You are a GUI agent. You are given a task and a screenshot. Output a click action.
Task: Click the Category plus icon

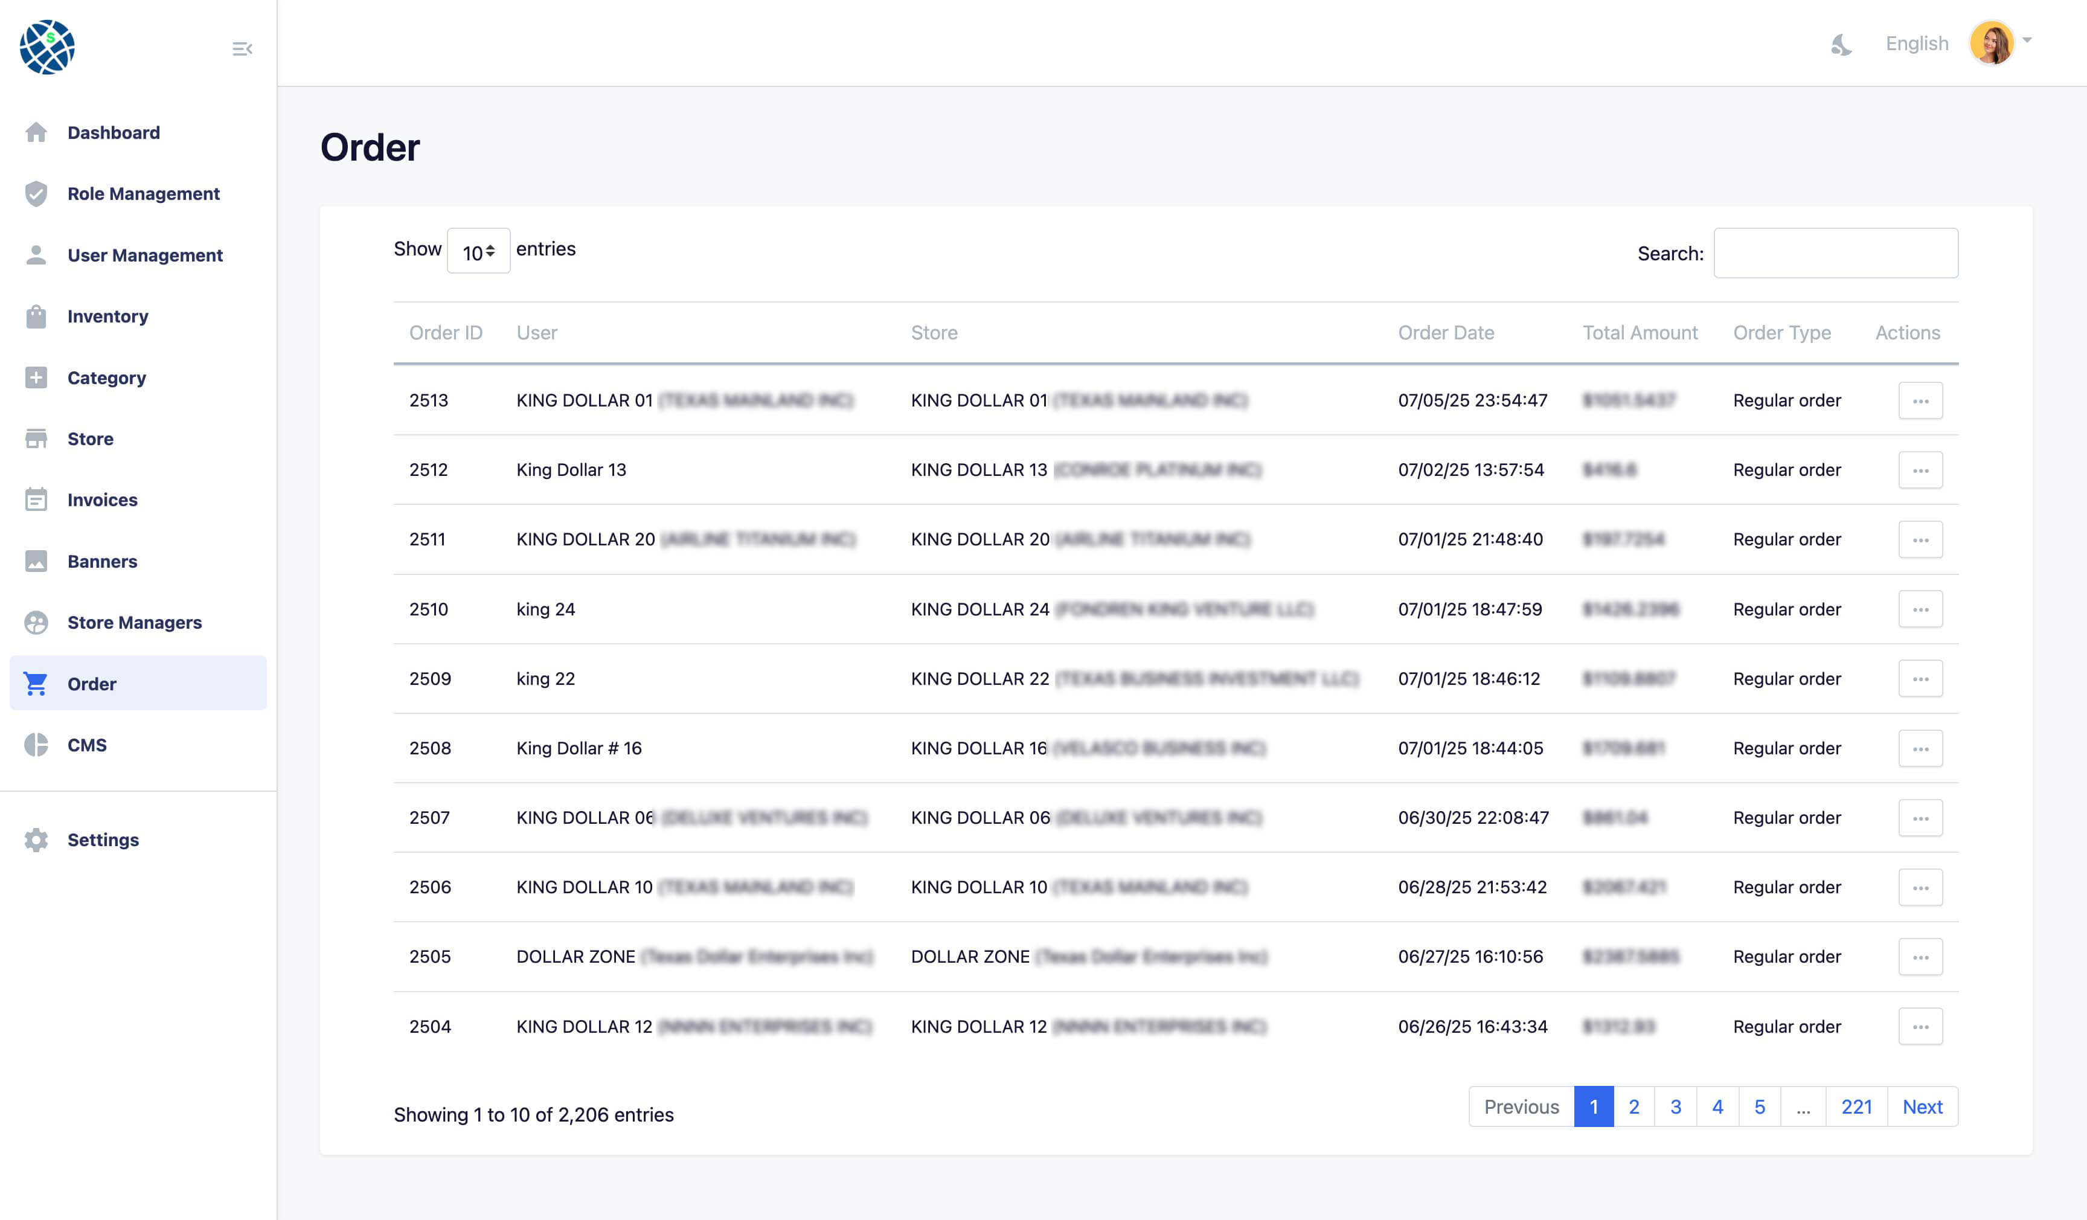[36, 377]
